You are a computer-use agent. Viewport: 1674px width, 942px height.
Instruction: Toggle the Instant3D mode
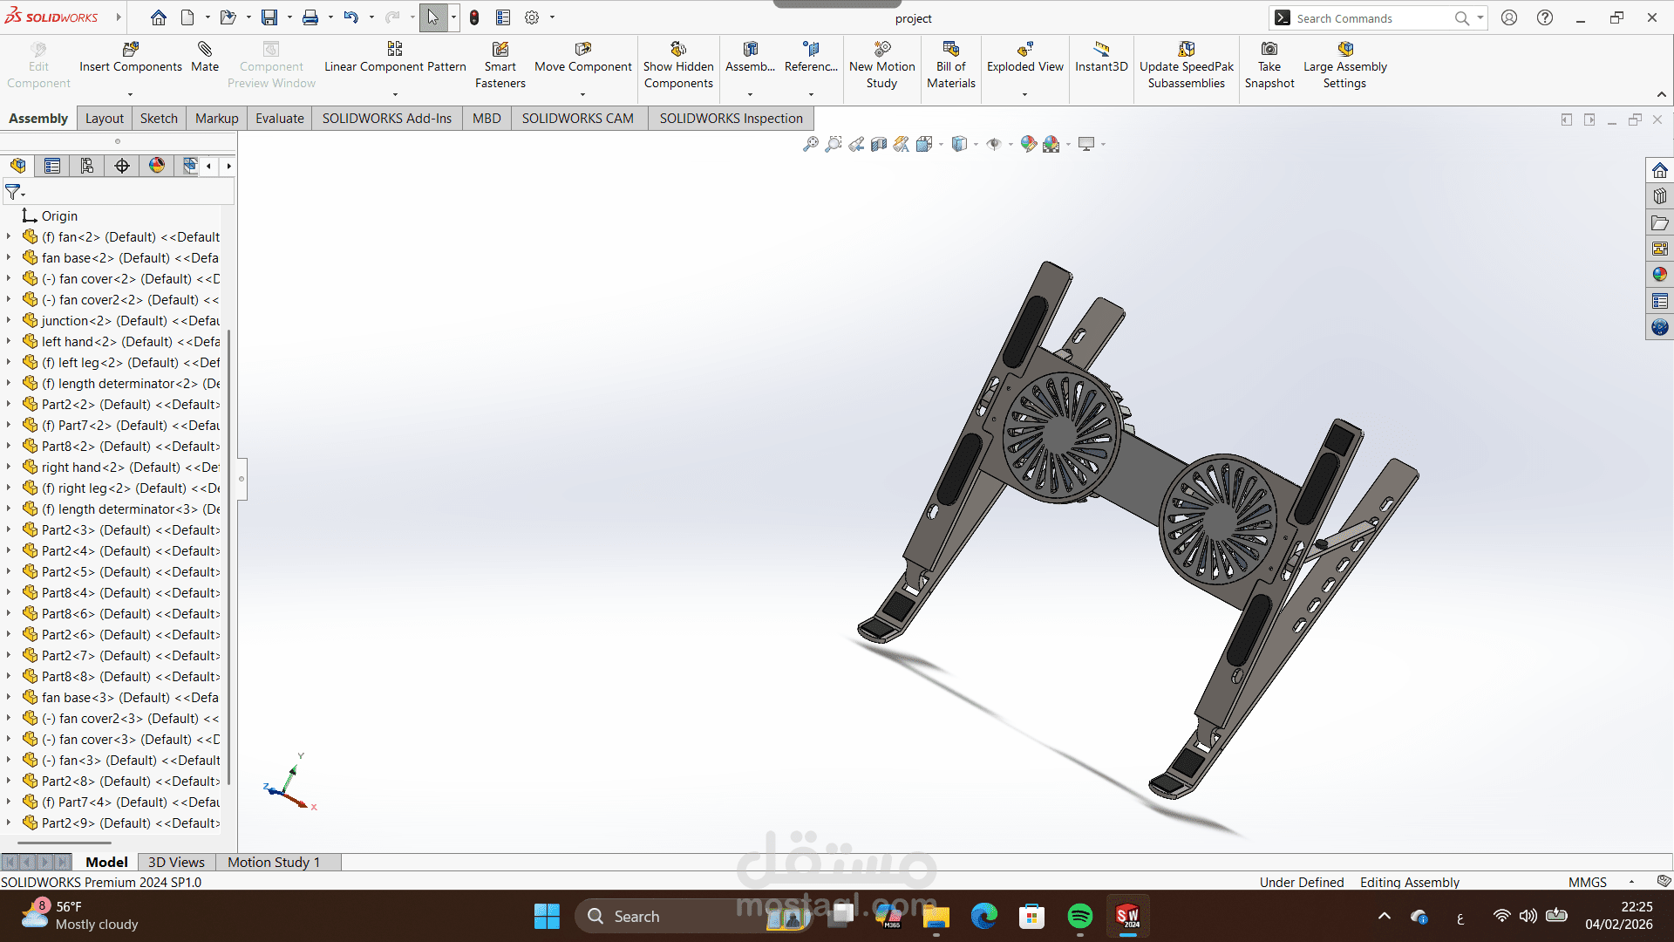coord(1101,57)
